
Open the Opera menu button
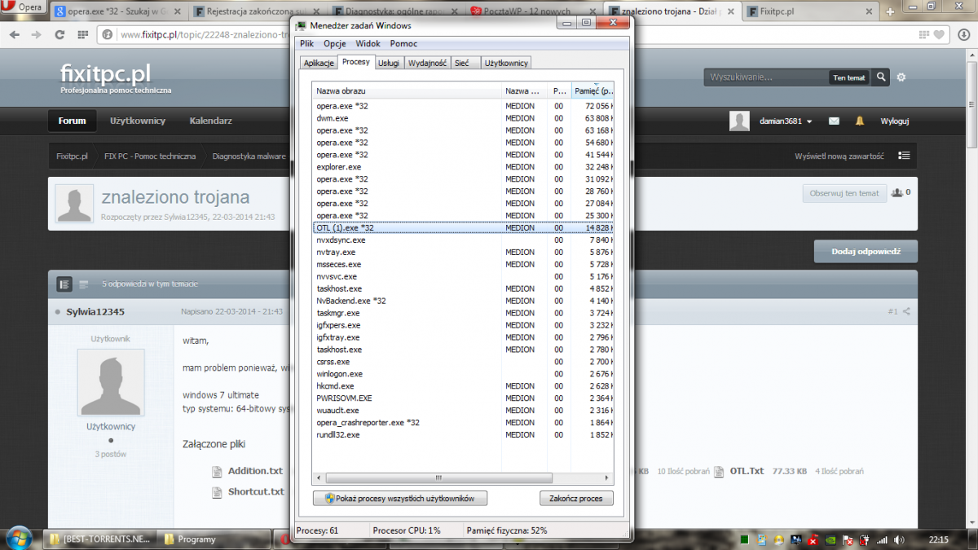(25, 8)
